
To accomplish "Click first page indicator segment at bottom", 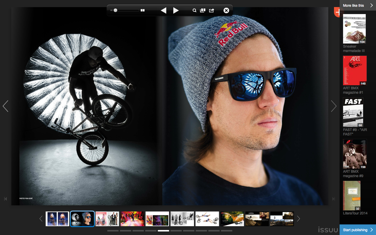I will pos(113,231).
